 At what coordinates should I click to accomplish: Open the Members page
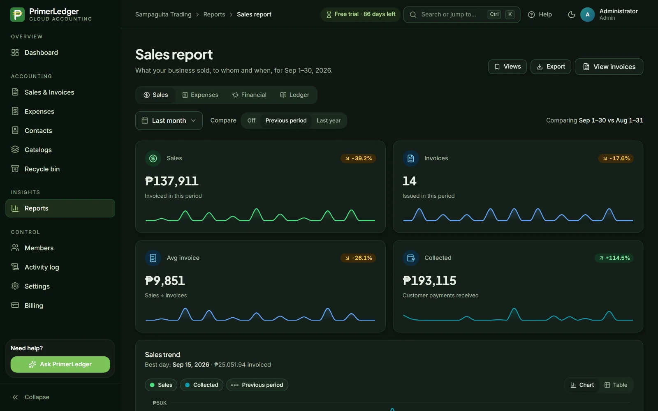pos(60,248)
